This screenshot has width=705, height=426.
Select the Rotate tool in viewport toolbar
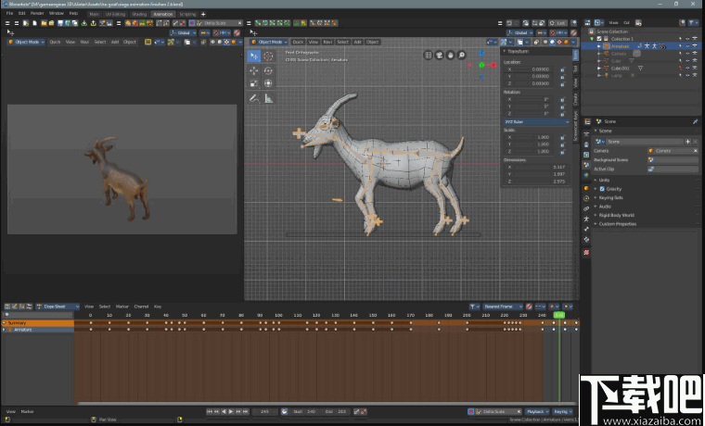268,70
